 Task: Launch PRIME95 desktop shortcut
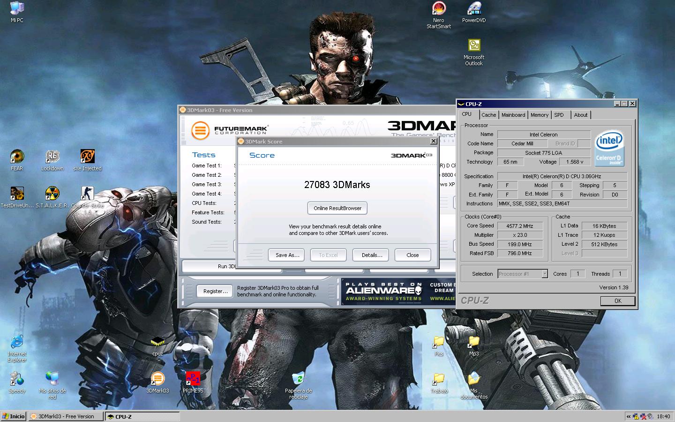click(193, 382)
